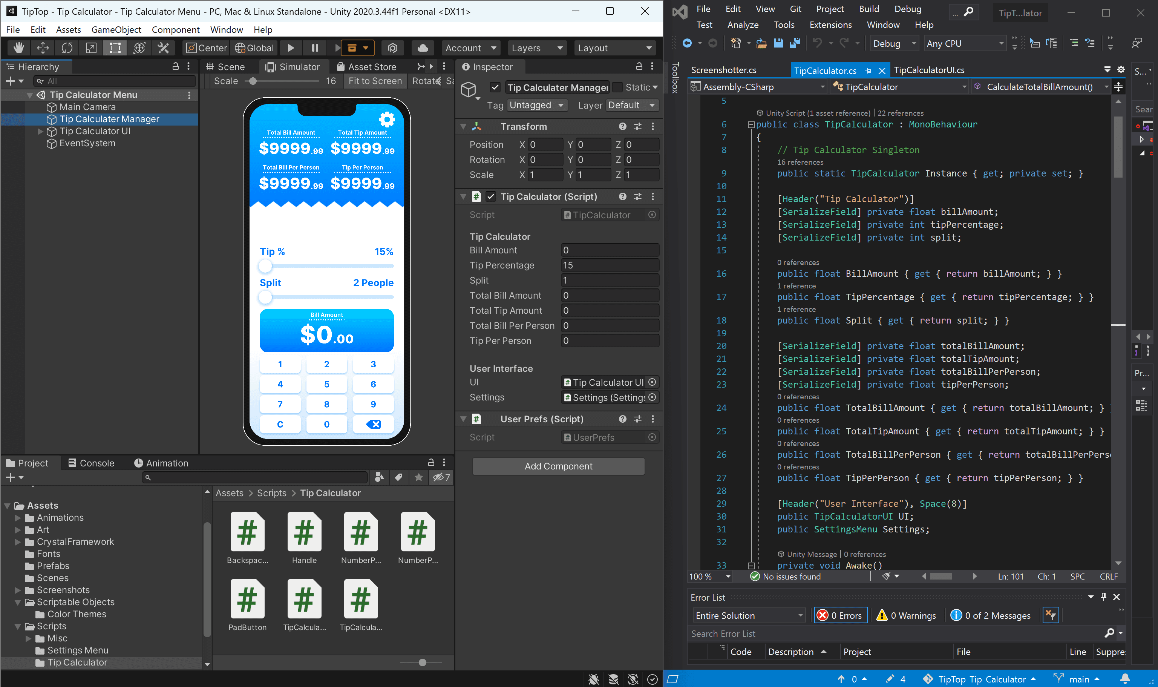The width and height of the screenshot is (1158, 687).
Task: Open Unity cloud services icon
Action: click(x=423, y=48)
